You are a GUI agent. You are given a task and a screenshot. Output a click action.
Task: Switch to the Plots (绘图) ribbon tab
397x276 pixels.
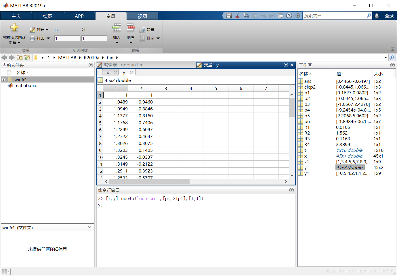[48, 16]
